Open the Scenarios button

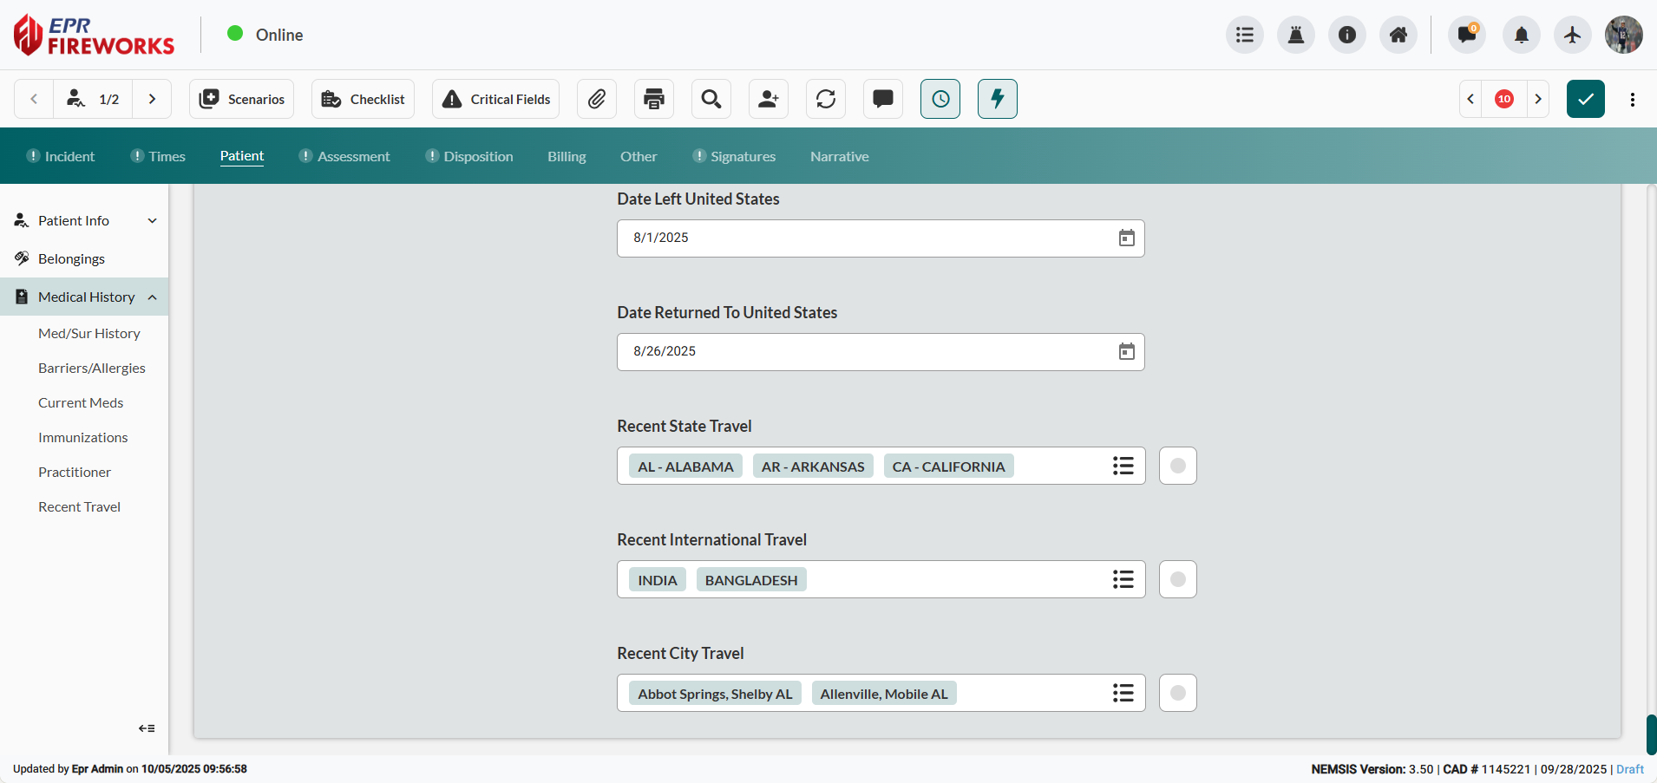click(242, 99)
